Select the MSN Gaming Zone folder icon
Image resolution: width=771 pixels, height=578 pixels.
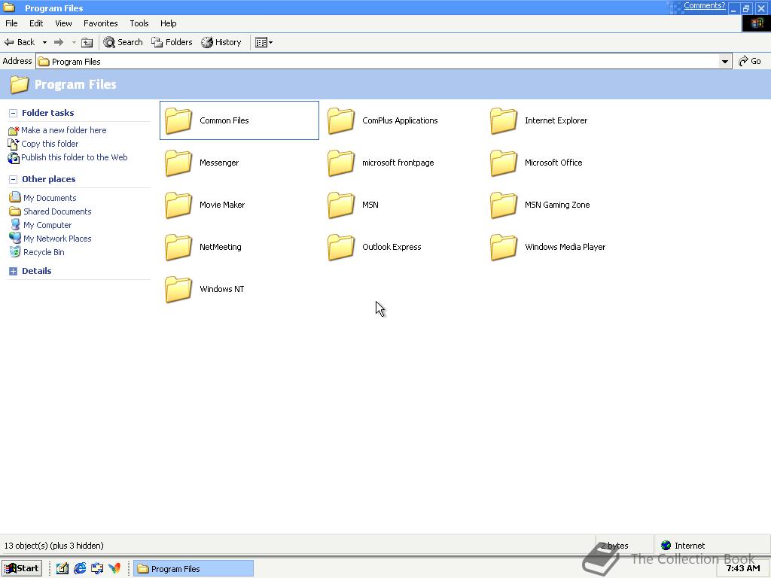tap(504, 205)
